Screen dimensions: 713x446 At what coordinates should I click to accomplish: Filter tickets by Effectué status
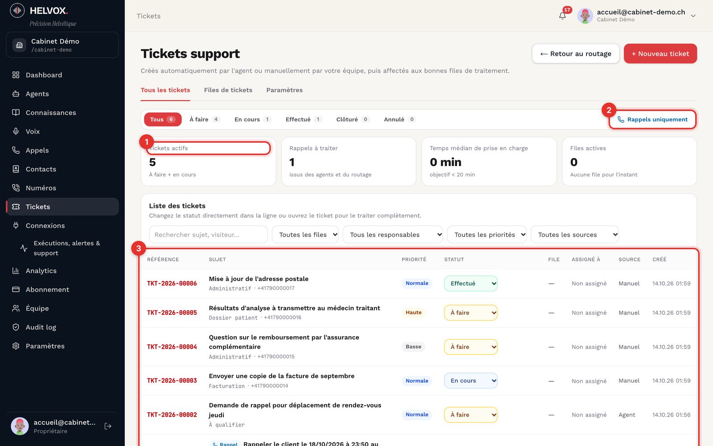click(303, 120)
